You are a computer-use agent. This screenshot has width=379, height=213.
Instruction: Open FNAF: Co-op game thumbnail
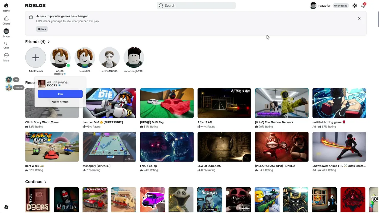coord(167,147)
